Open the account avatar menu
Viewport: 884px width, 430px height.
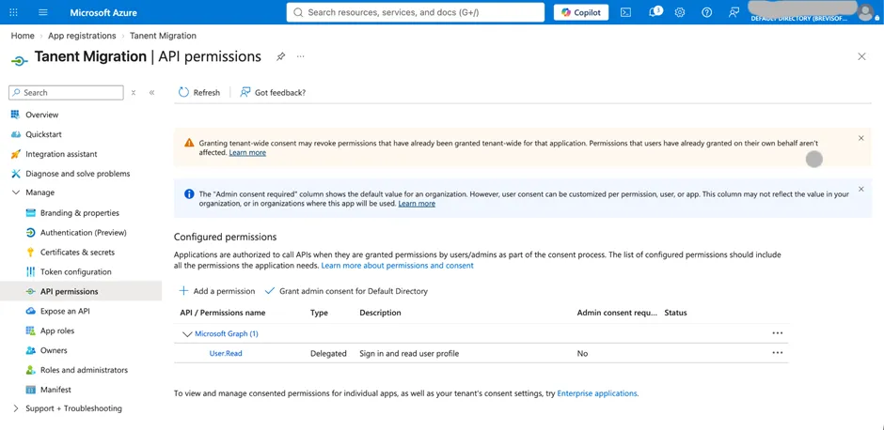(865, 12)
